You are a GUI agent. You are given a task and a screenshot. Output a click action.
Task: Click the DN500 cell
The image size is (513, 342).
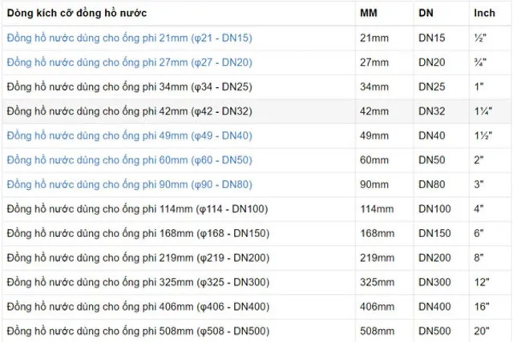[434, 332]
